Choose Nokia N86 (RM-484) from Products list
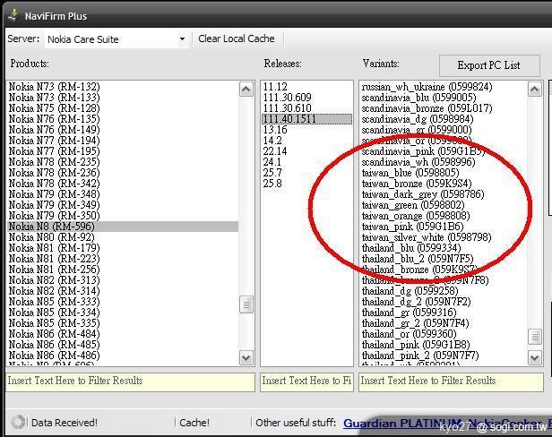Image resolution: width=552 pixels, height=437 pixels. (54, 334)
